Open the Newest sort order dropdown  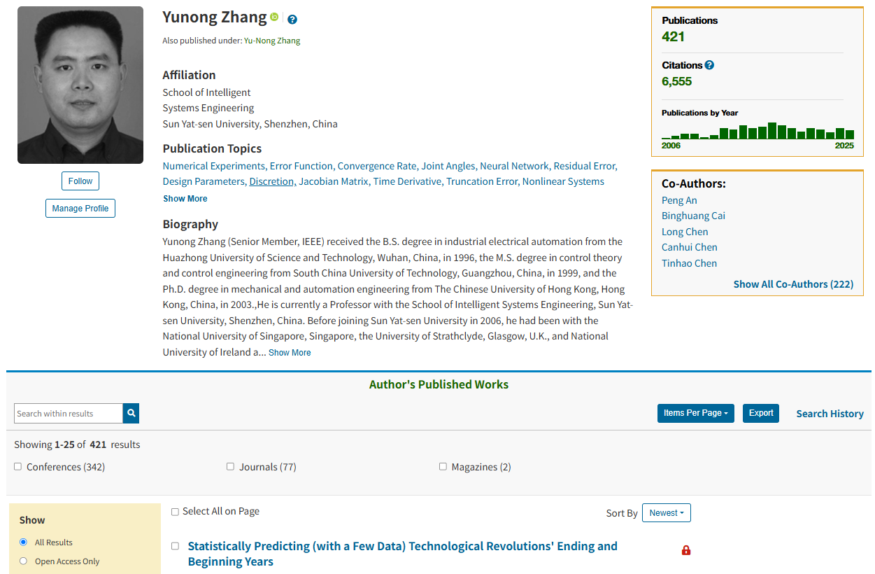click(666, 512)
